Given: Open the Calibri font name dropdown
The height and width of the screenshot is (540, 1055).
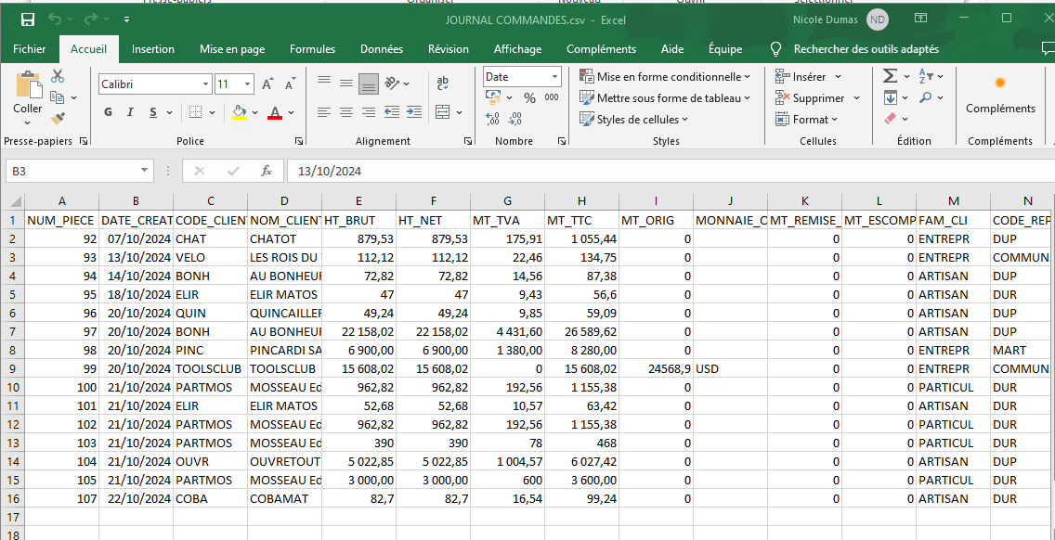Looking at the screenshot, I should tap(205, 84).
